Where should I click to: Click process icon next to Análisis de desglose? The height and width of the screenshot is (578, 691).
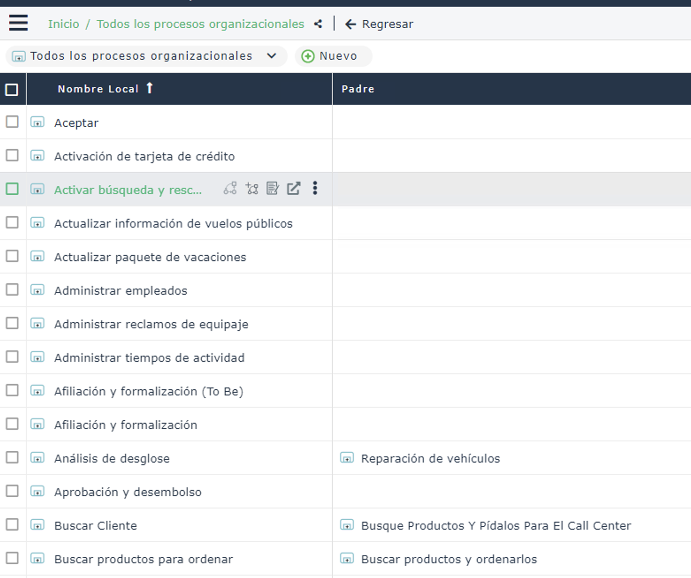[x=38, y=458]
